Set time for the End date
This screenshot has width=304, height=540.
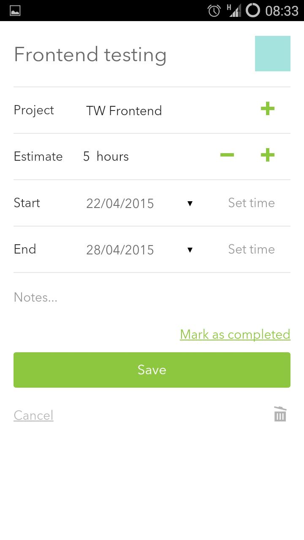[251, 249]
